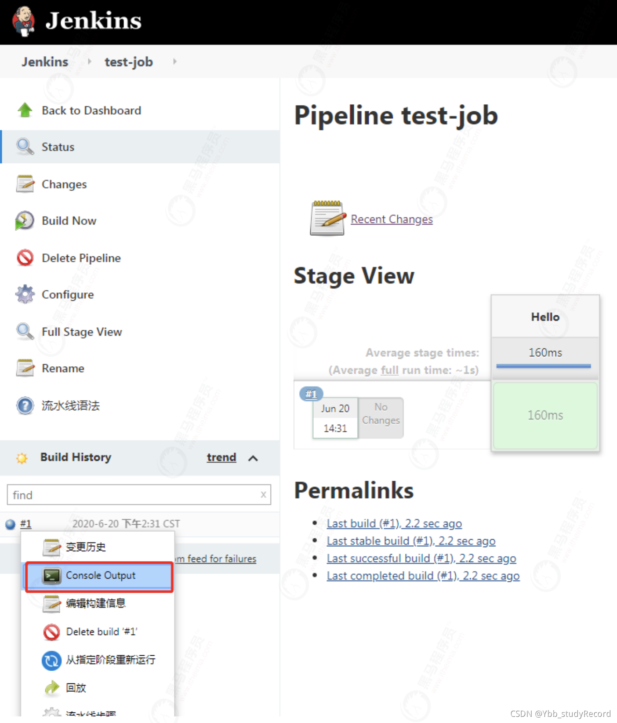This screenshot has height=723, width=617.
Task: Clear the find field with x
Action: tap(263, 495)
